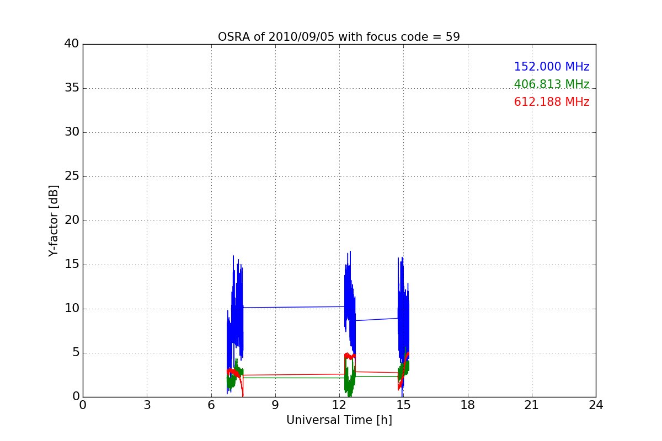Viewport: 662px width, 441px height.
Task: Click the y-axis tick label 35
Action: 72,88
